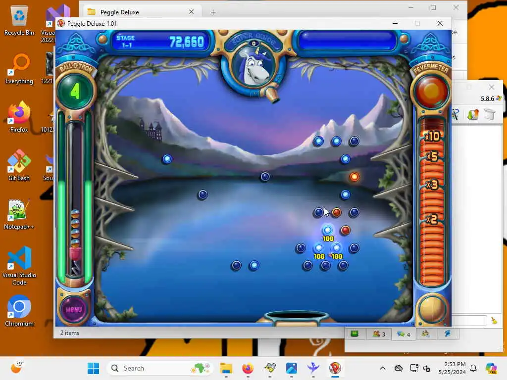Click the green and orange arrows icon
The image size is (507, 380).
473,114
